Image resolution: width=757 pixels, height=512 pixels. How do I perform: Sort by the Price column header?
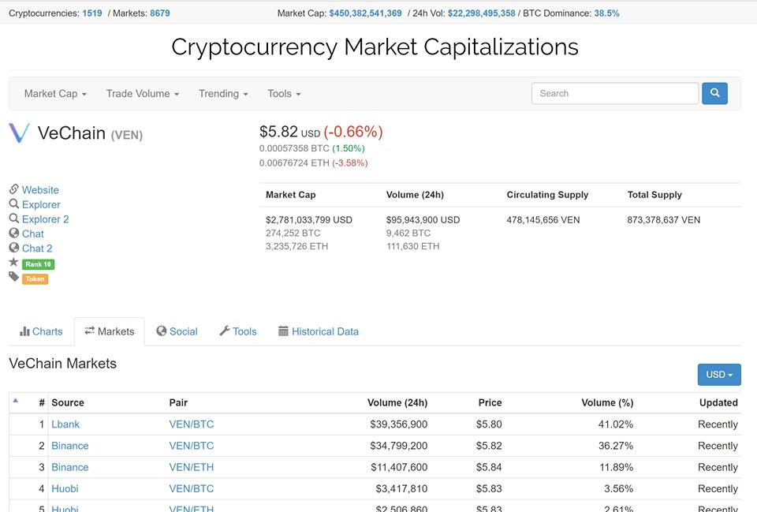(x=490, y=402)
